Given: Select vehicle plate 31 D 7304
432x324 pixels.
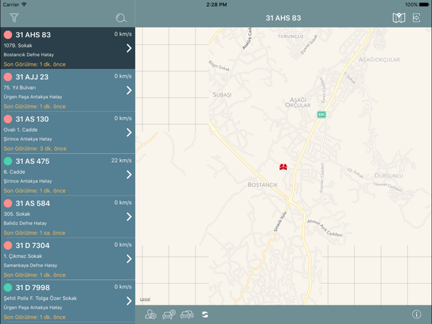Looking at the screenshot, I should pos(33,246).
